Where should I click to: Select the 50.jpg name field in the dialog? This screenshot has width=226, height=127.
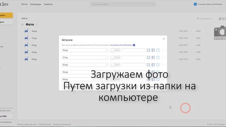click(x=85, y=65)
